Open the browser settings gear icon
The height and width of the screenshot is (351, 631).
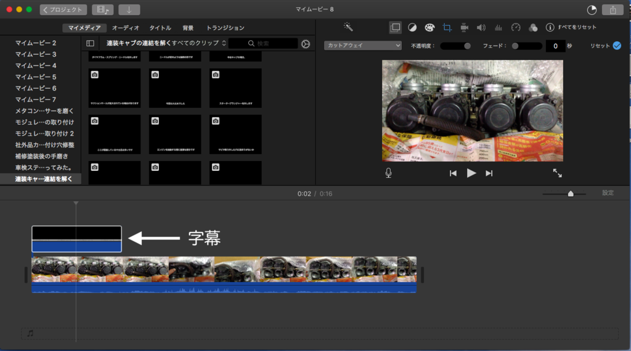point(306,44)
